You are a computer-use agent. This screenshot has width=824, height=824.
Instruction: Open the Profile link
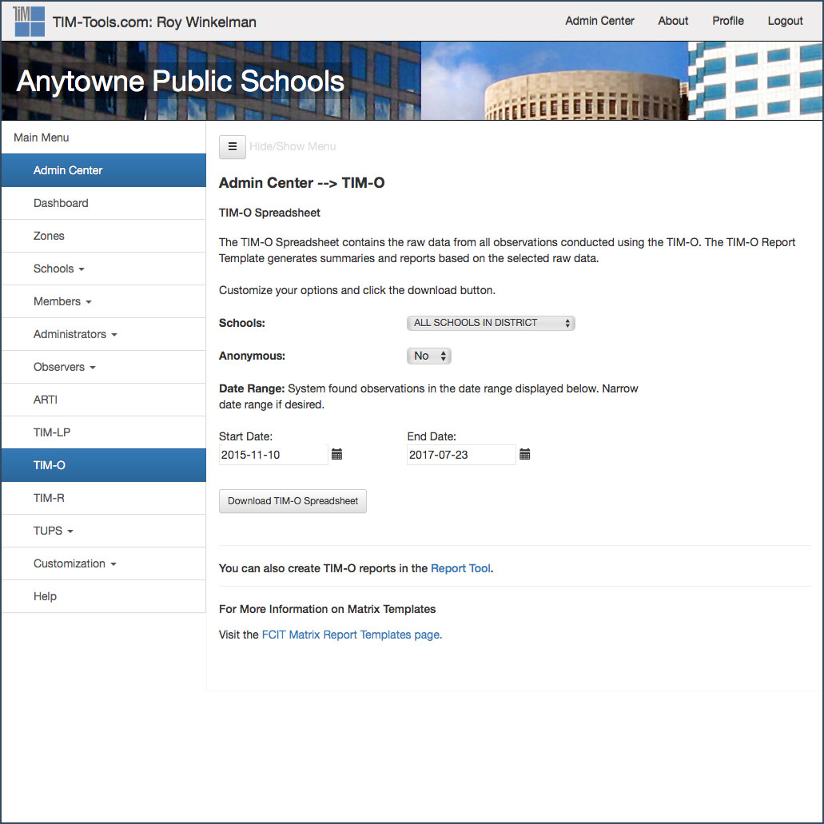tap(728, 21)
